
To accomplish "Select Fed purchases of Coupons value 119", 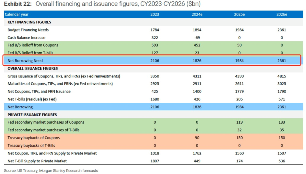I will coord(239,122).
